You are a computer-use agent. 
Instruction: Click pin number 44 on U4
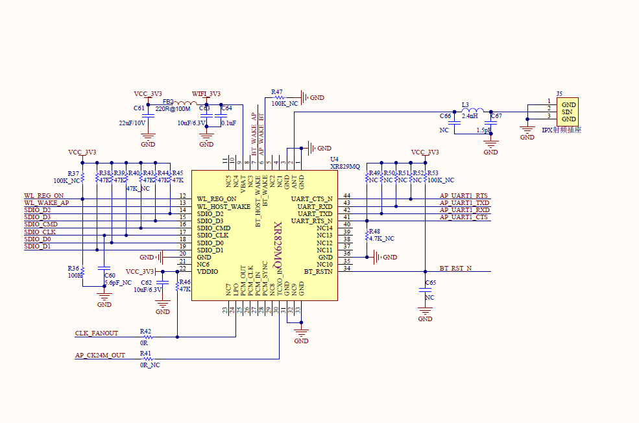click(x=347, y=196)
